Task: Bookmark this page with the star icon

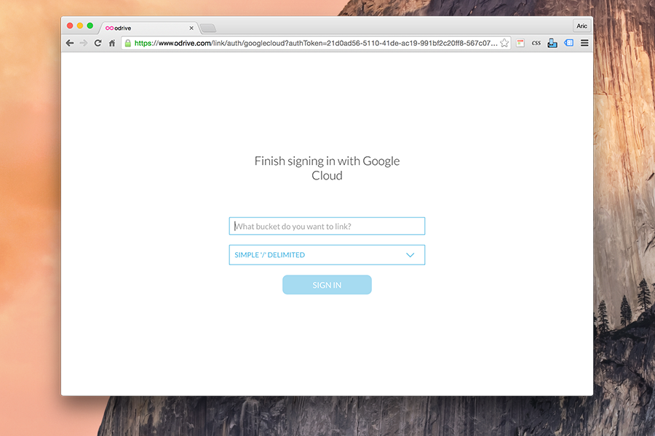Action: (504, 43)
